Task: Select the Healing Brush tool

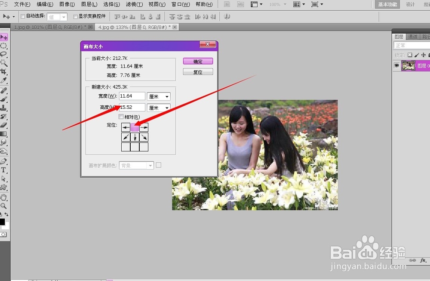Action: [3, 90]
